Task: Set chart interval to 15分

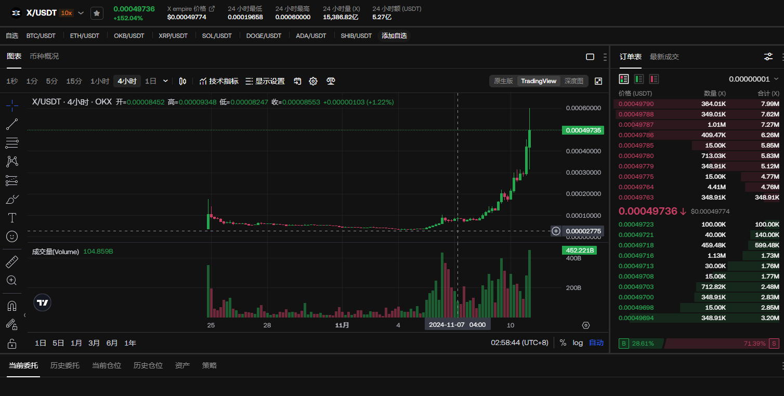Action: point(74,81)
